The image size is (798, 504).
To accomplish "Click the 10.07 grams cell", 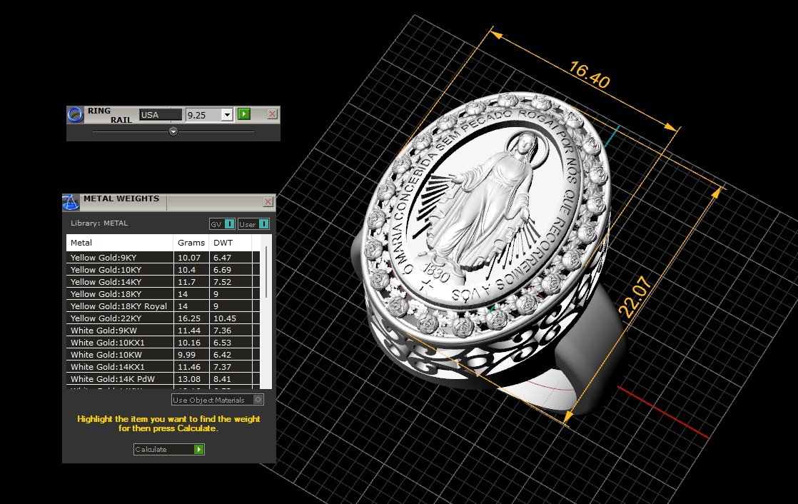I will coord(191,258).
